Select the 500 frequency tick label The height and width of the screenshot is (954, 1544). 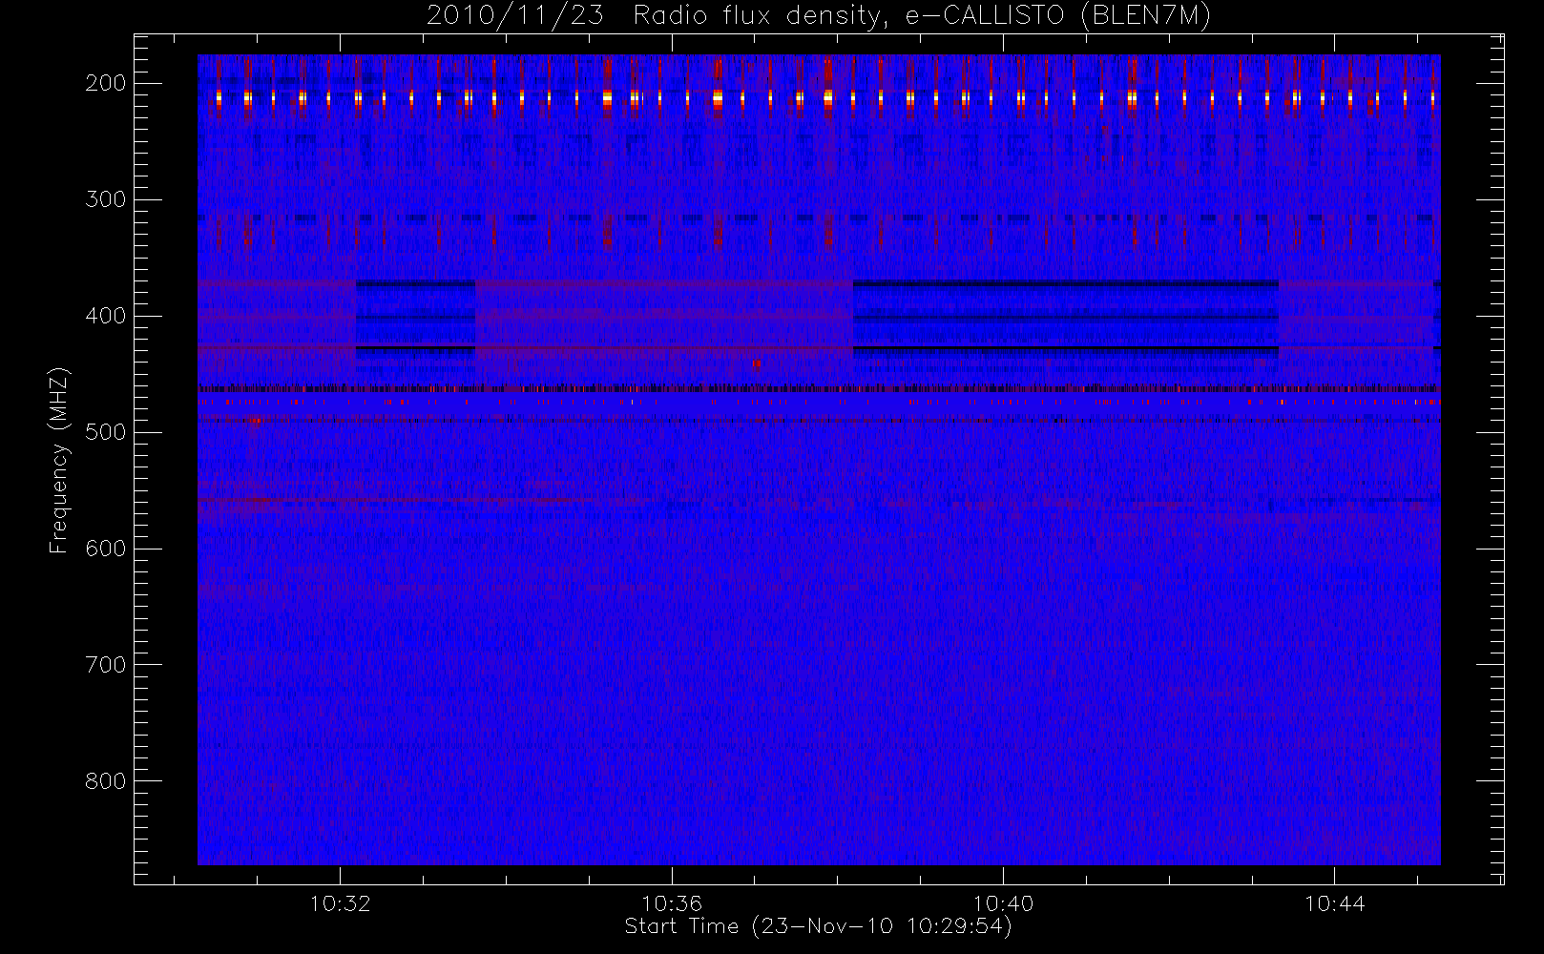point(106,432)
